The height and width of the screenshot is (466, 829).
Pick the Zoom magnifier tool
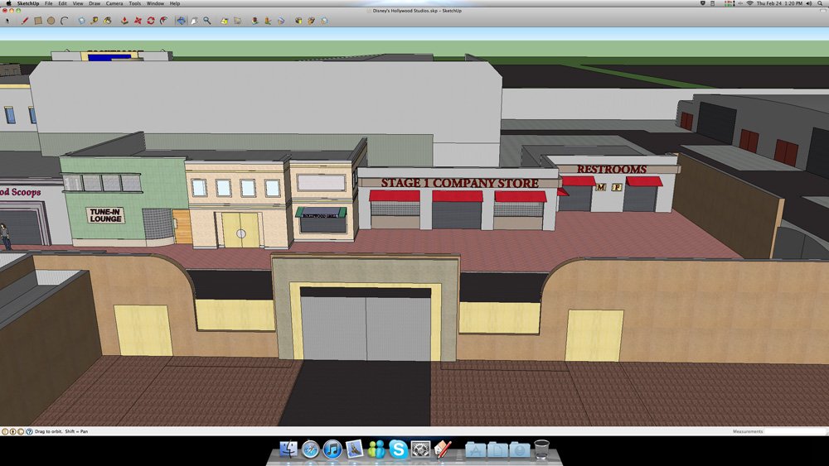click(x=207, y=21)
